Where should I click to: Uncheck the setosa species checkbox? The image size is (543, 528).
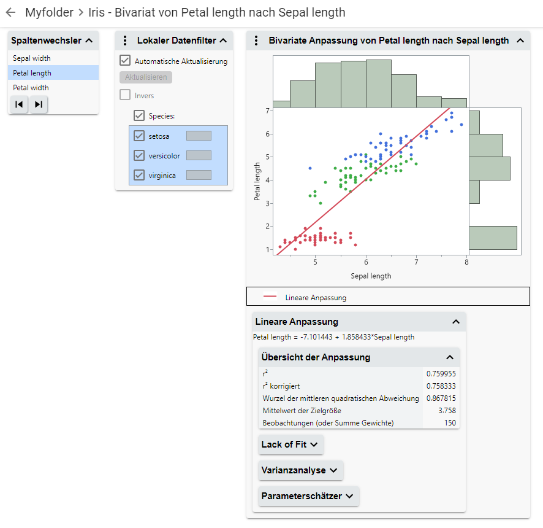click(x=139, y=136)
